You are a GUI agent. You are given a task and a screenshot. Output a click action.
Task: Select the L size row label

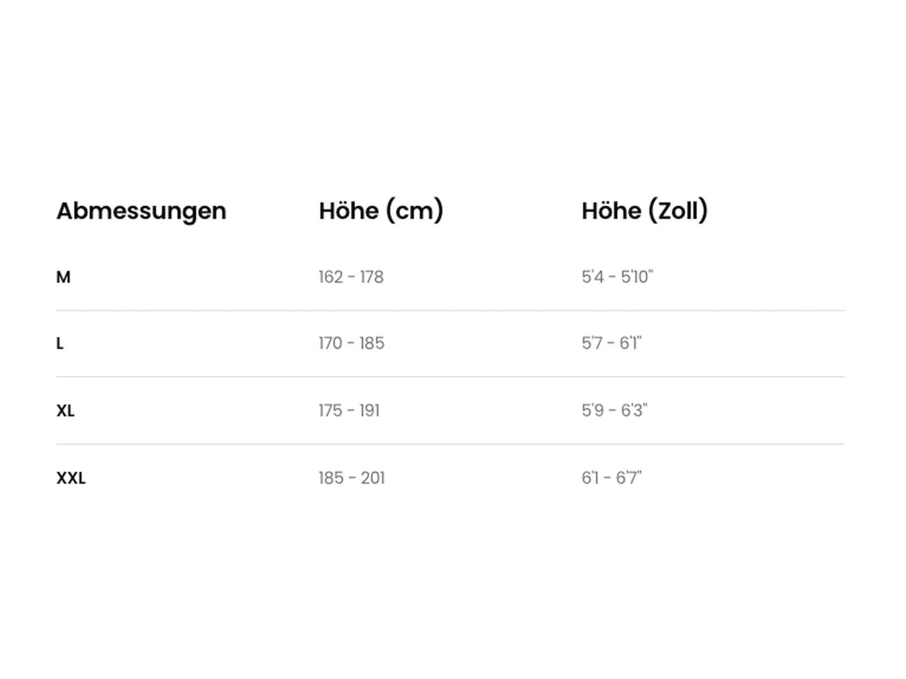click(60, 343)
